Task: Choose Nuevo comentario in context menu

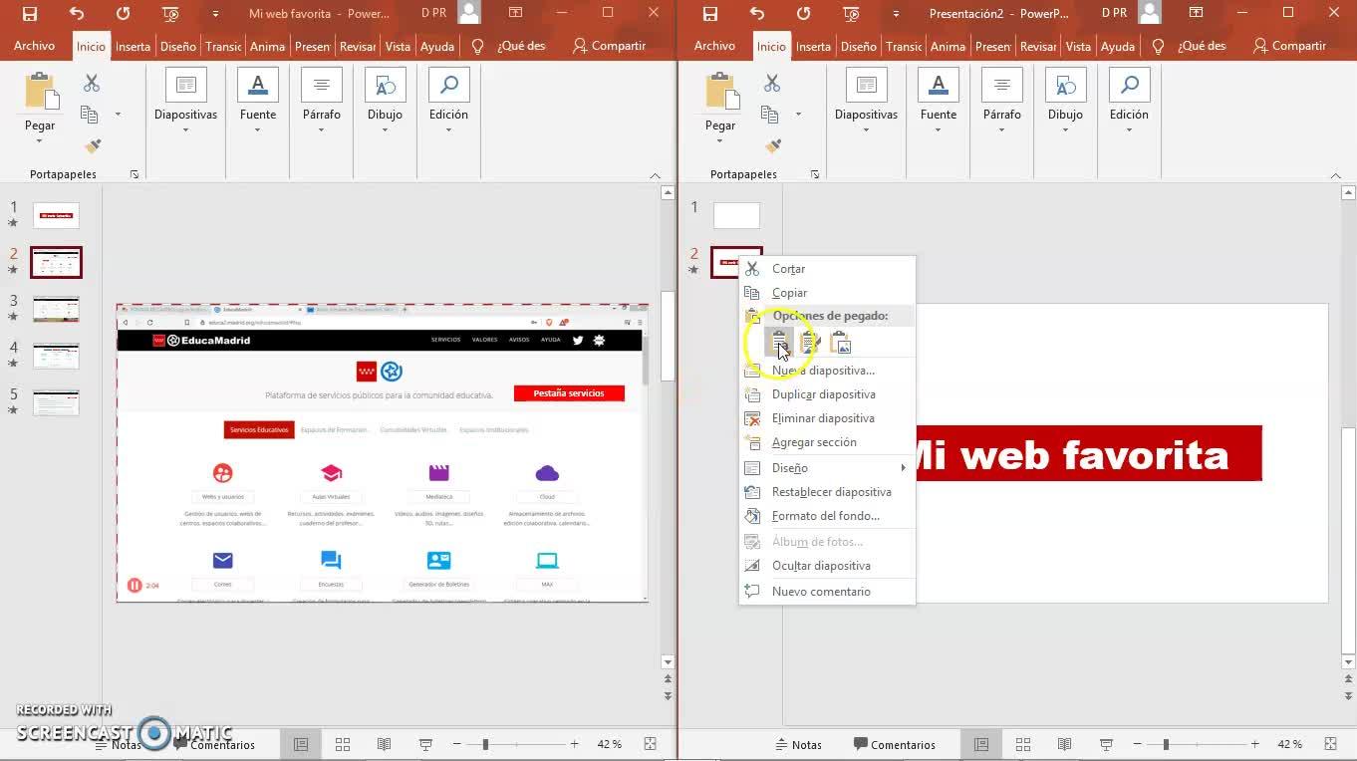Action: click(827, 592)
